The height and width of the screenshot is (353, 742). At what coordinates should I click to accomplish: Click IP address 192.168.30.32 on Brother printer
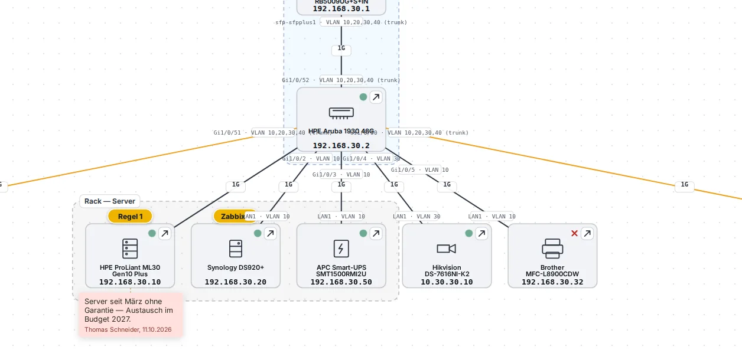pos(552,282)
